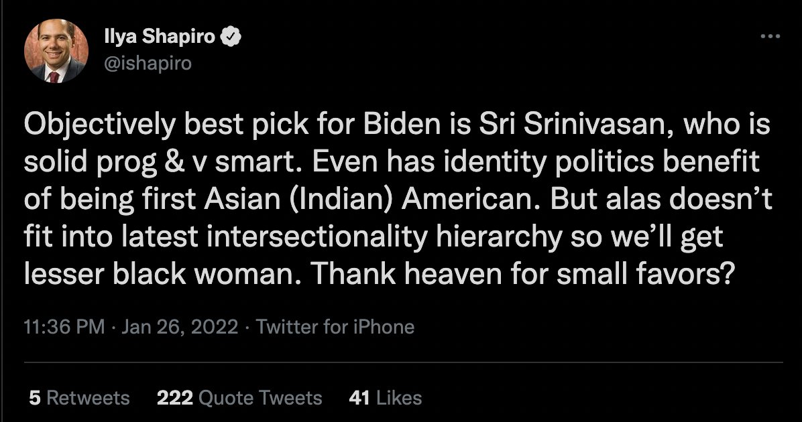View the 41 Likes list
The height and width of the screenshot is (422, 802).
pyautogui.click(x=386, y=398)
